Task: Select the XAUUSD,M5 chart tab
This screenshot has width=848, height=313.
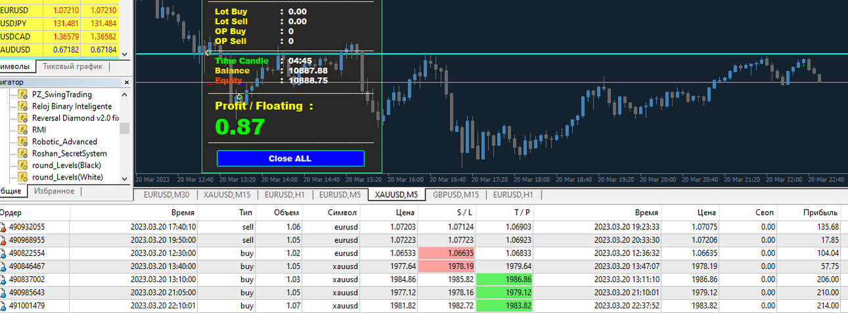Action: pos(396,195)
